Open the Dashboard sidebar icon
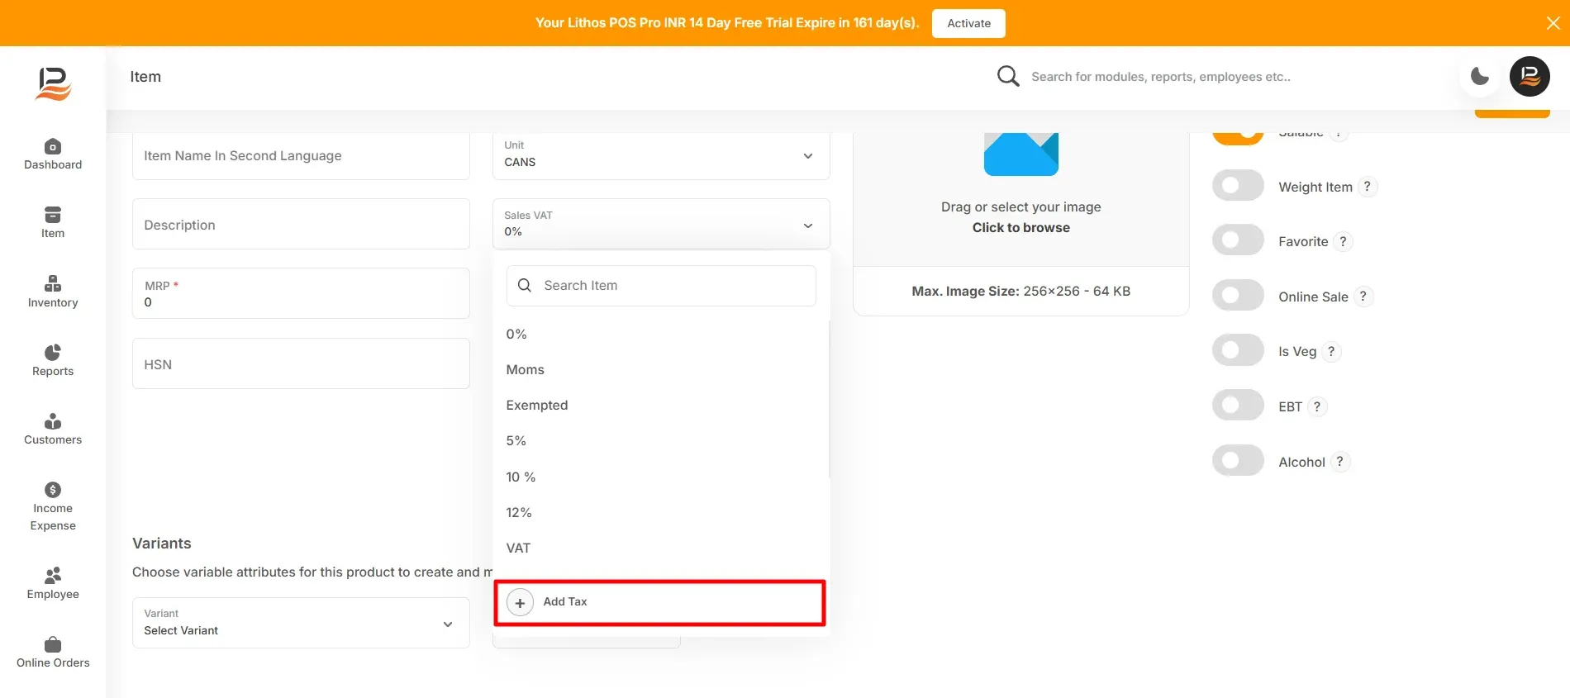Image resolution: width=1570 pixels, height=698 pixels. 53,146
